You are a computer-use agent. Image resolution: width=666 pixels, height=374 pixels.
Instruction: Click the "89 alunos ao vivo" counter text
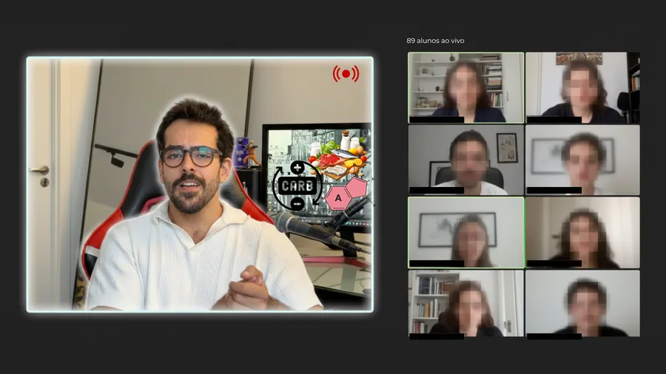point(435,41)
